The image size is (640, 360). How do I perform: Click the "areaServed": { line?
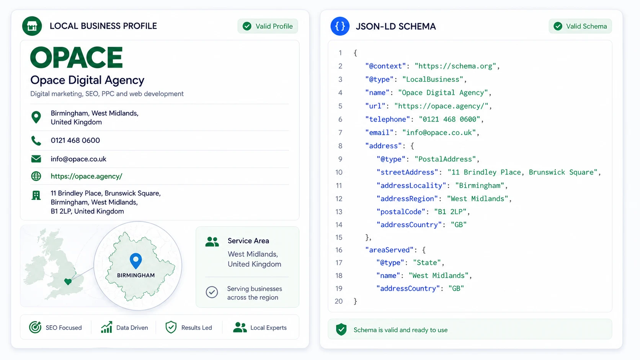395,250
